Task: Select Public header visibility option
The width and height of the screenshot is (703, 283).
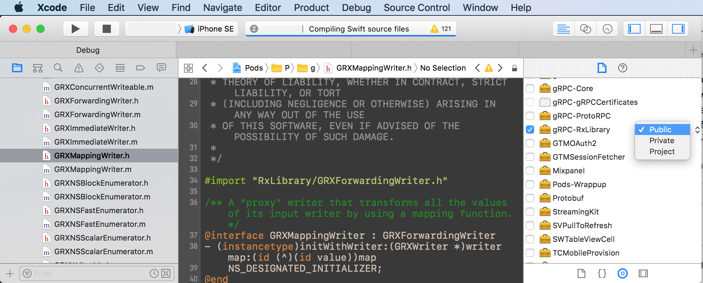Action: [x=662, y=130]
